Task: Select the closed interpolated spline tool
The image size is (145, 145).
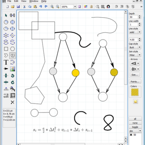Action: tap(6, 42)
